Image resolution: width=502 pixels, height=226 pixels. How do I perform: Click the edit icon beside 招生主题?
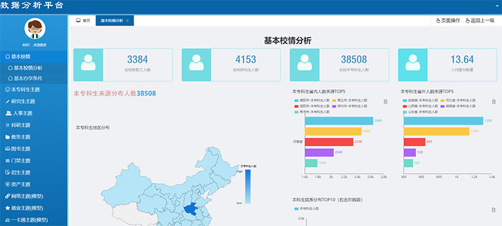tap(8, 173)
